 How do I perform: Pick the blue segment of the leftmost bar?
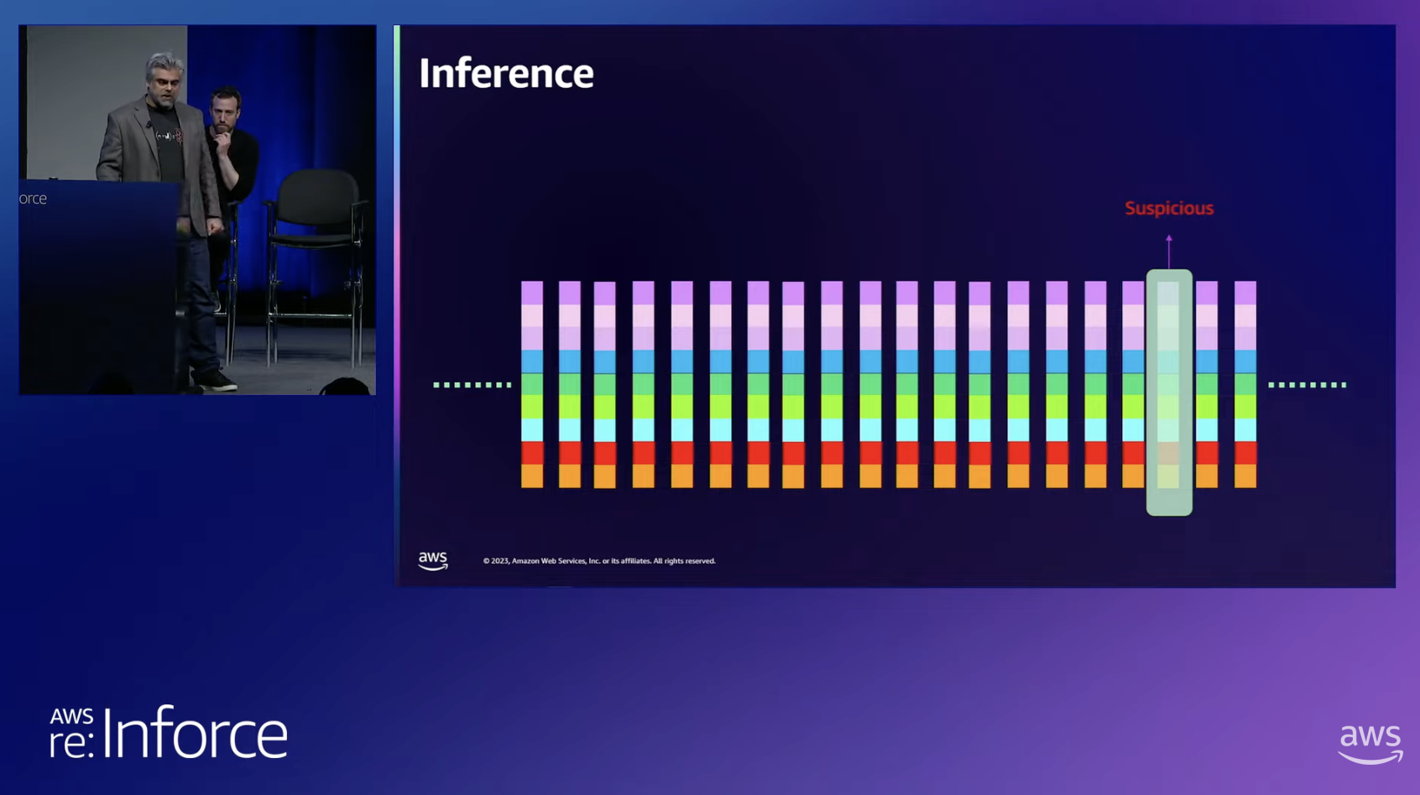click(532, 361)
